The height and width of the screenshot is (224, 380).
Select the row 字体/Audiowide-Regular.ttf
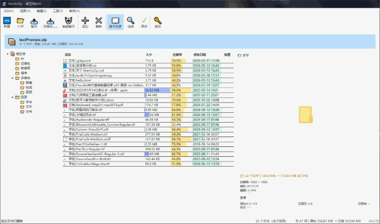pyautogui.click(x=148, y=120)
